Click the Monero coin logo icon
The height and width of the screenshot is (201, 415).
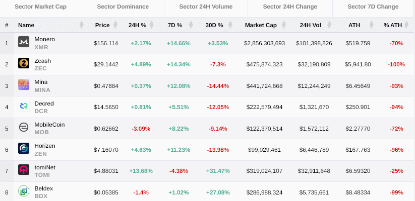(24, 43)
